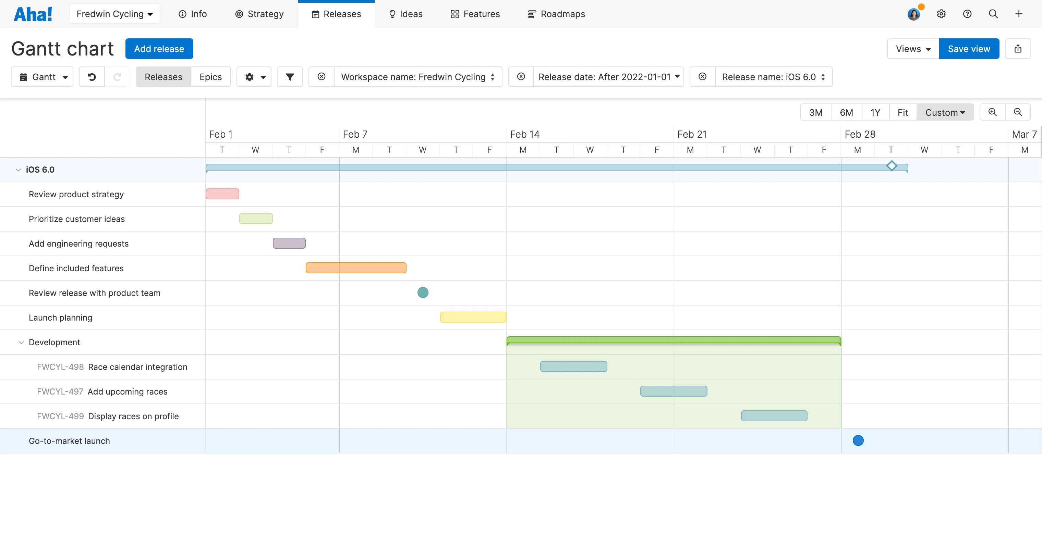Image resolution: width=1042 pixels, height=548 pixels.
Task: Open the help question mark icon
Action: coord(967,14)
